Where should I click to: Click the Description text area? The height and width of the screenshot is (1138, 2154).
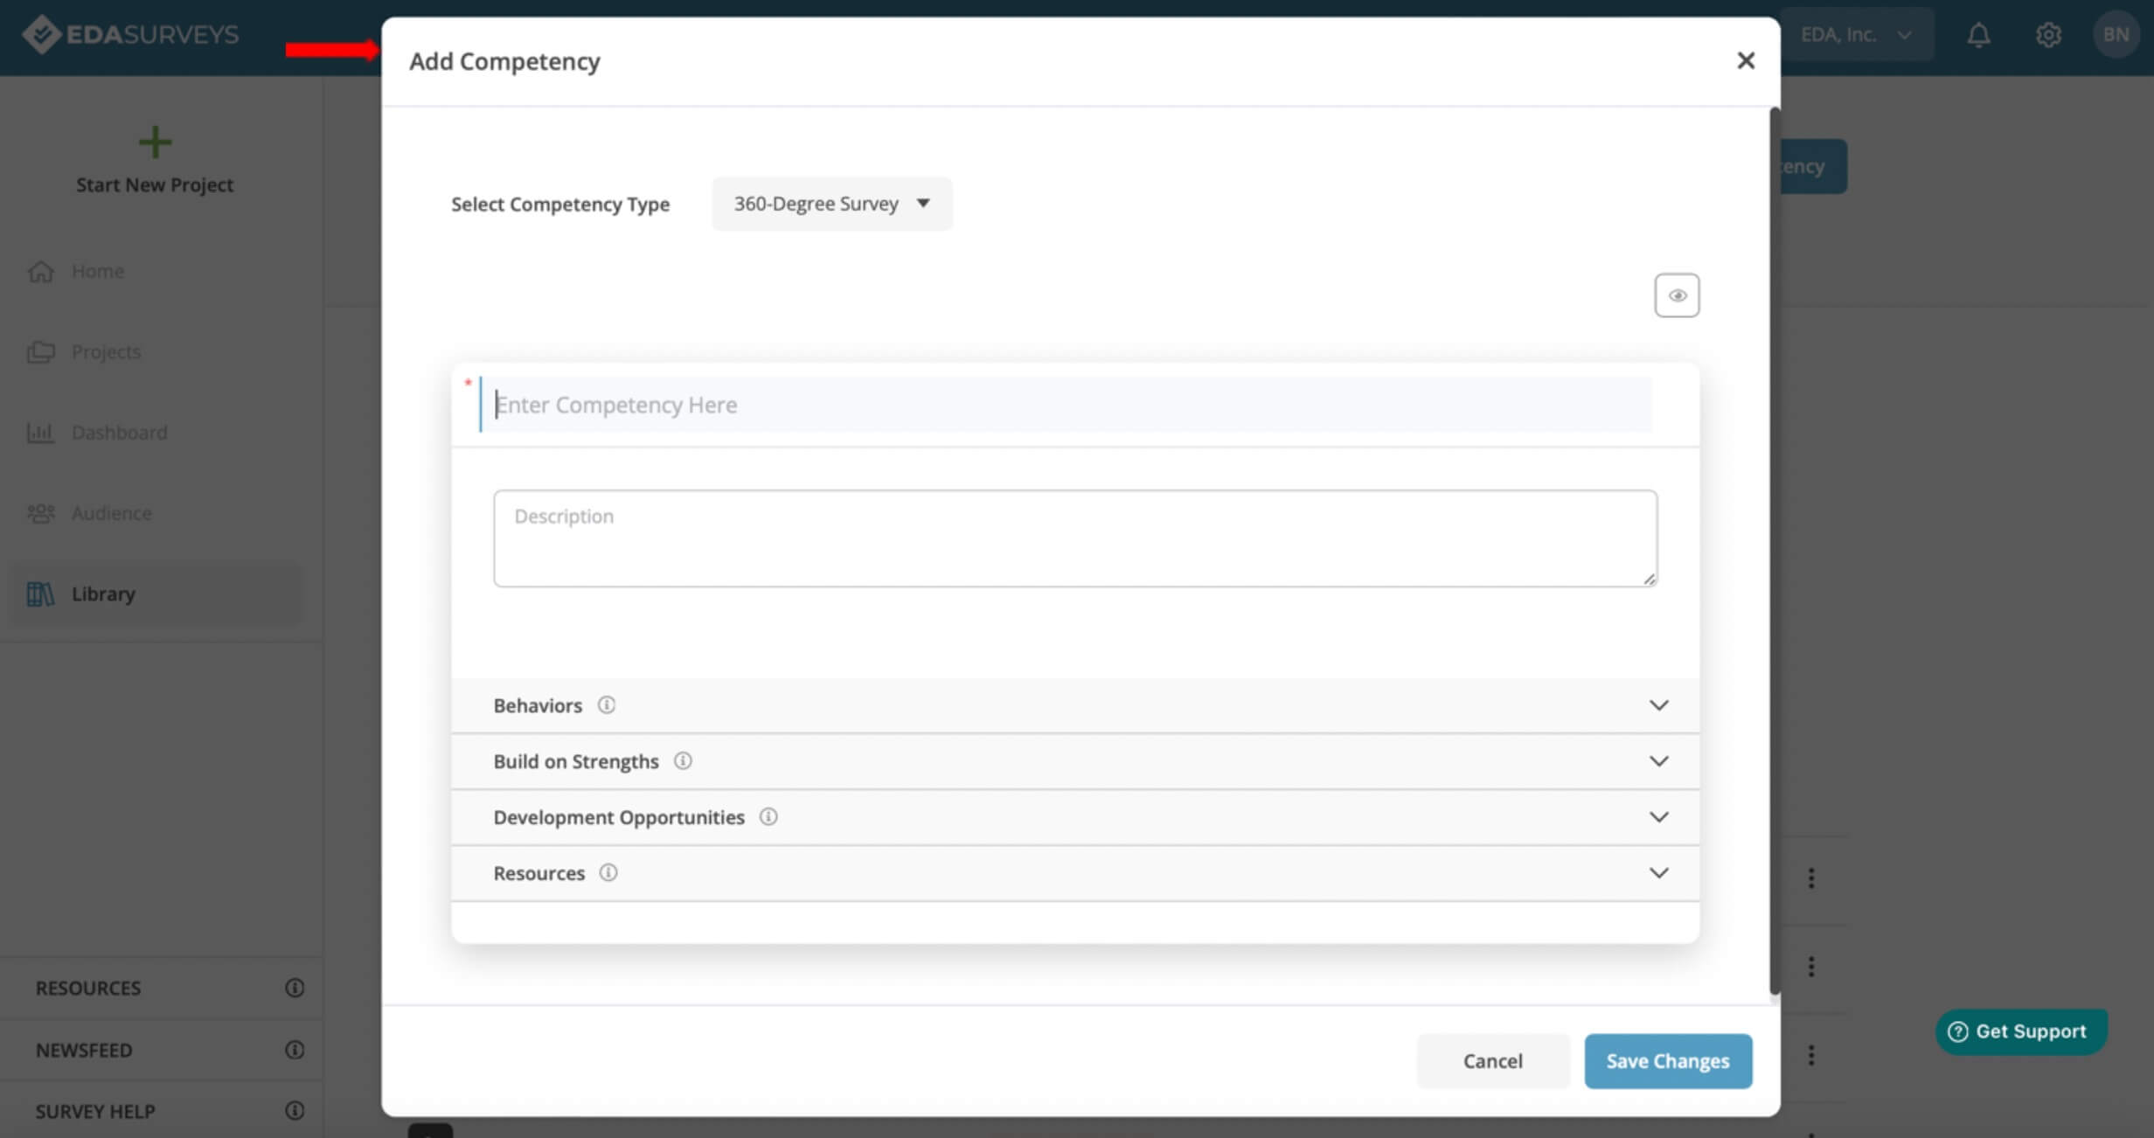tap(1074, 538)
